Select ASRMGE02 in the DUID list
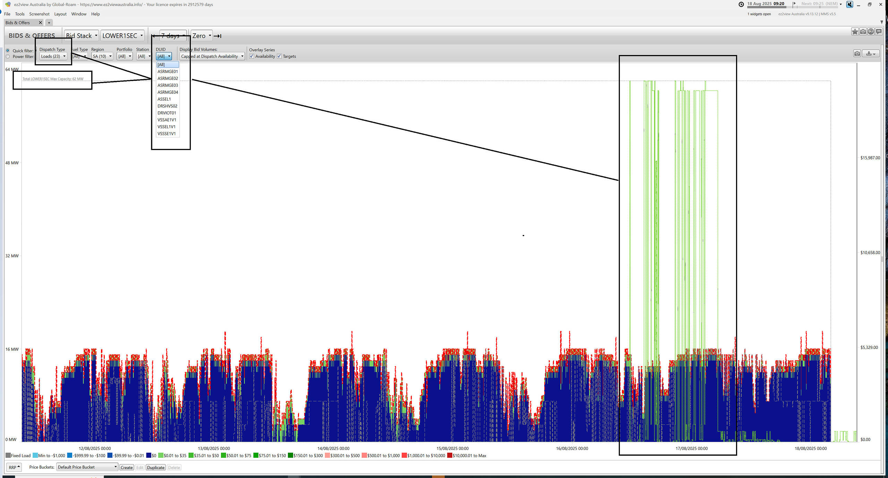The width and height of the screenshot is (888, 478). coord(168,78)
